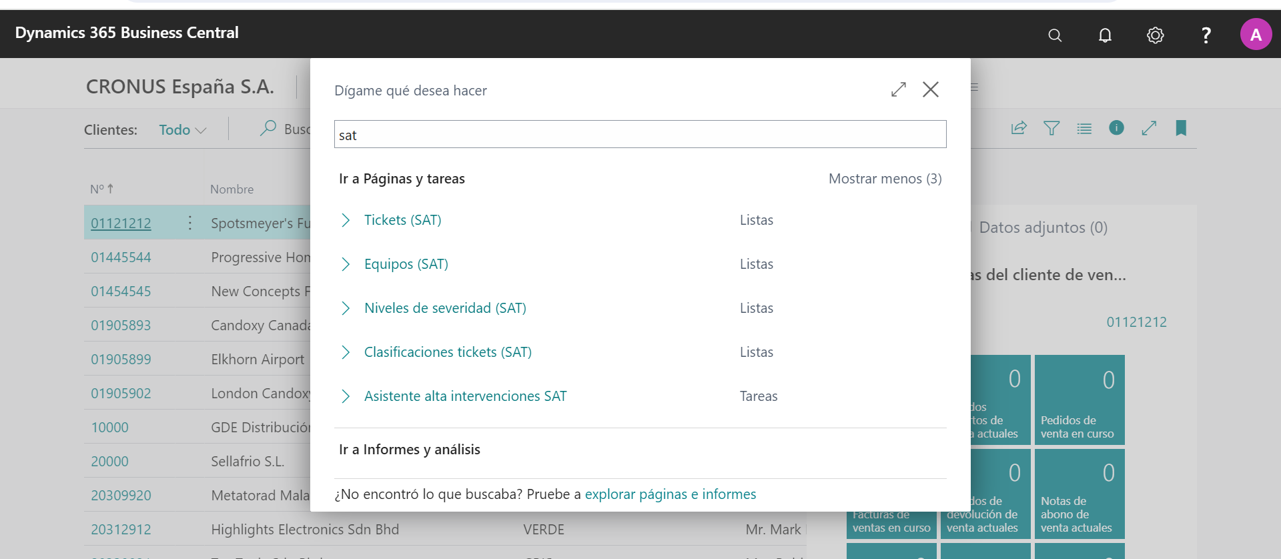Click the share icon in the list toolbar
Screen dimensions: 1281x559
click(1019, 128)
